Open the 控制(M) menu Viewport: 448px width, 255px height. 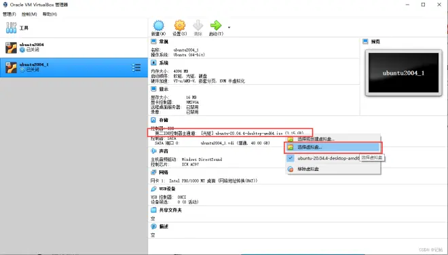pyautogui.click(x=29, y=14)
